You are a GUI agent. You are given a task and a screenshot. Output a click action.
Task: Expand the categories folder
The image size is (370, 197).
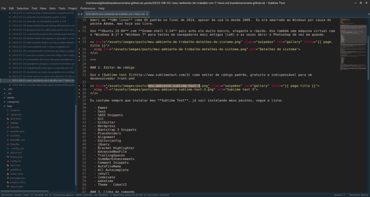pos(5,102)
